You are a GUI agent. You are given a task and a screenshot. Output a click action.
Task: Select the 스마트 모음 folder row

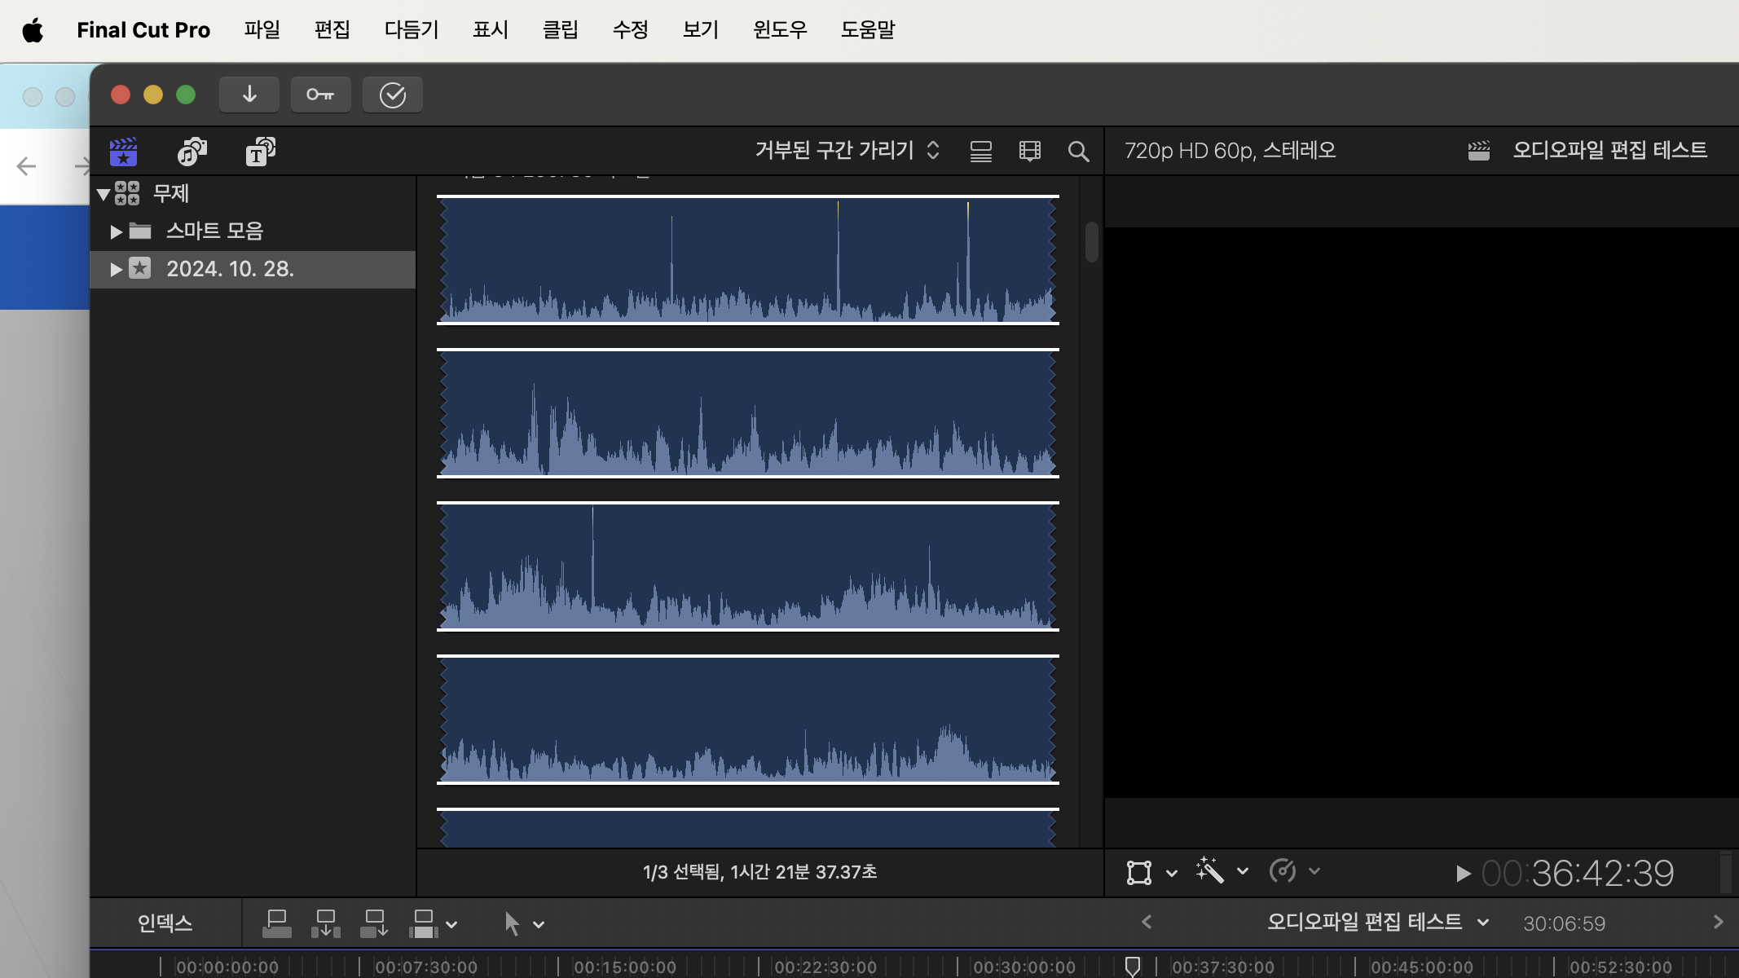click(x=253, y=231)
